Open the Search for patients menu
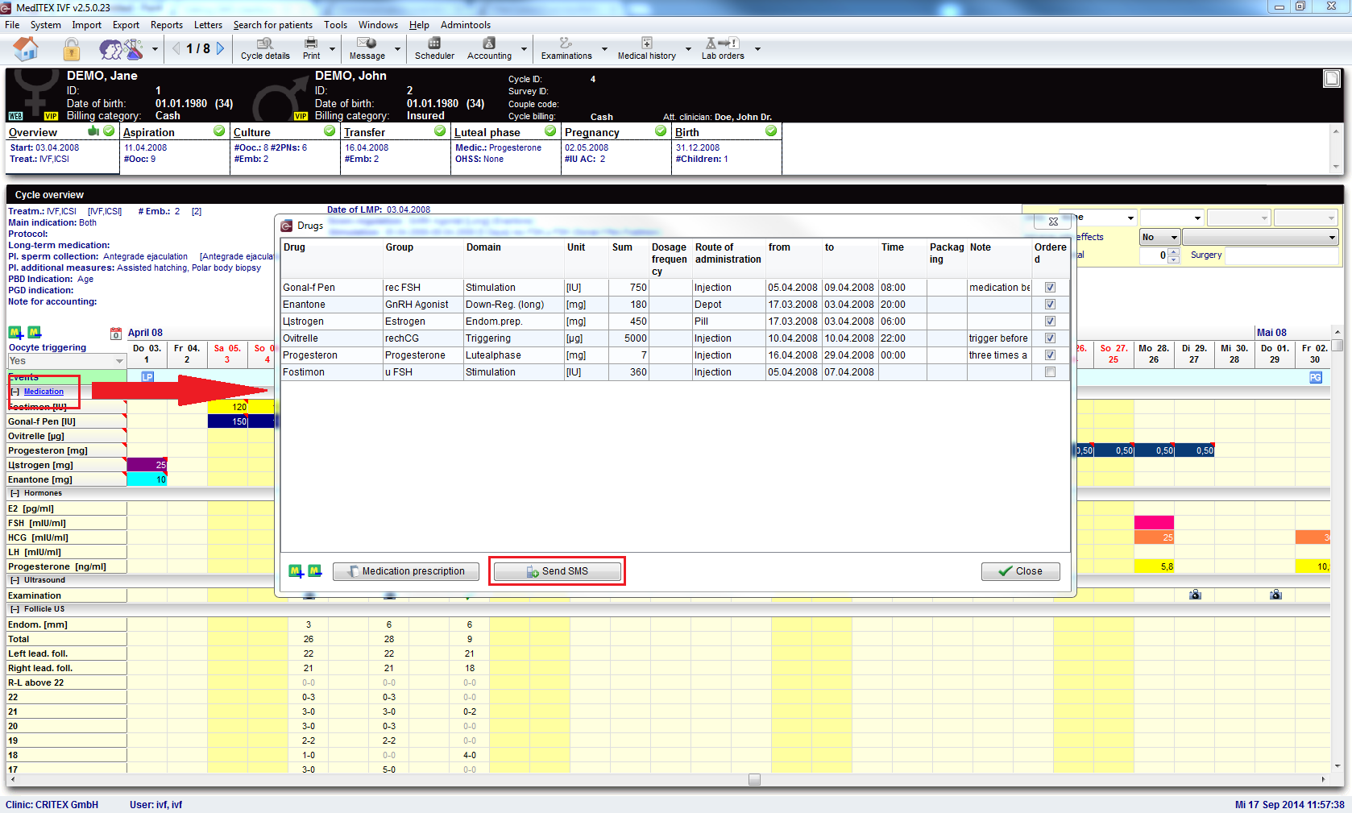The image size is (1352, 813). (x=273, y=25)
